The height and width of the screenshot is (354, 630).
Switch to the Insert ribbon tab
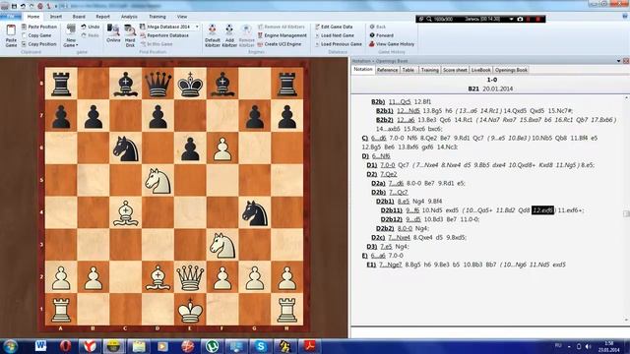point(56,17)
